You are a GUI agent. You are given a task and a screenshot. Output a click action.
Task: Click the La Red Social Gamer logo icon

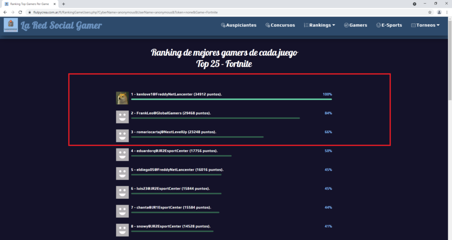point(11,25)
